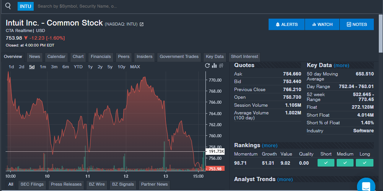The height and width of the screenshot is (191, 383).
Task: Open Rankings more link
Action: tap(270, 146)
